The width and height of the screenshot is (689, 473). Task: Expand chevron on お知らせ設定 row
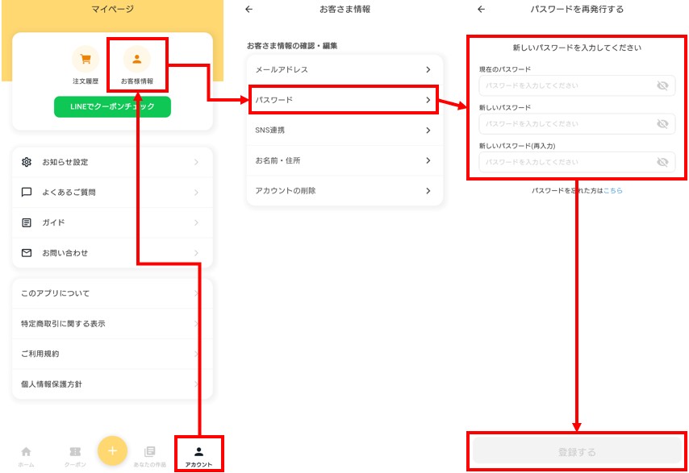pos(196,162)
